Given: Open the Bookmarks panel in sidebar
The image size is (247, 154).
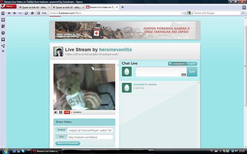Looking at the screenshot, I should tap(3, 13).
